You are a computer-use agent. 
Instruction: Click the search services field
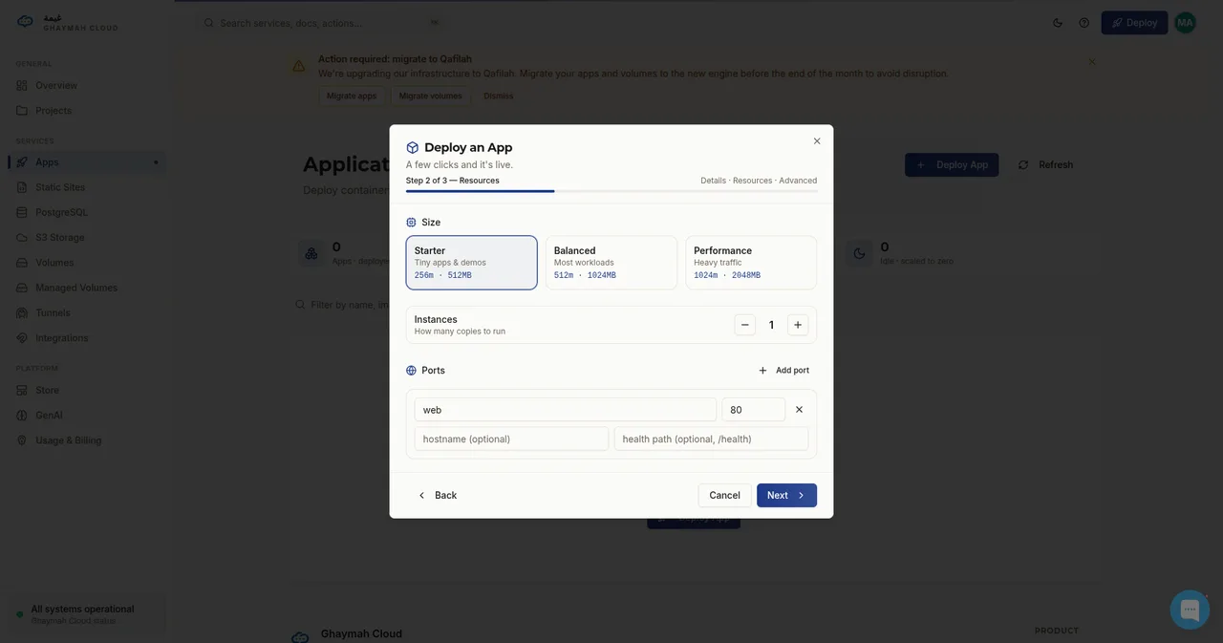(x=321, y=23)
